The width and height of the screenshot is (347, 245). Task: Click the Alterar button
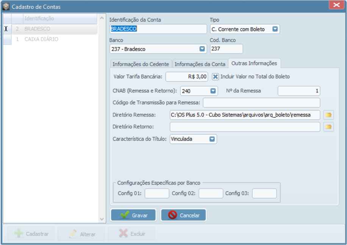coord(81,234)
